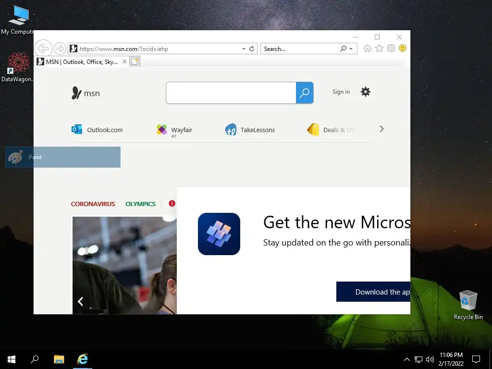Click the smiley feedback icon

[x=403, y=49]
